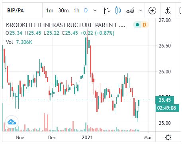Click the Nov label on time axis
The height and width of the screenshot is (146, 182).
tap(20, 138)
